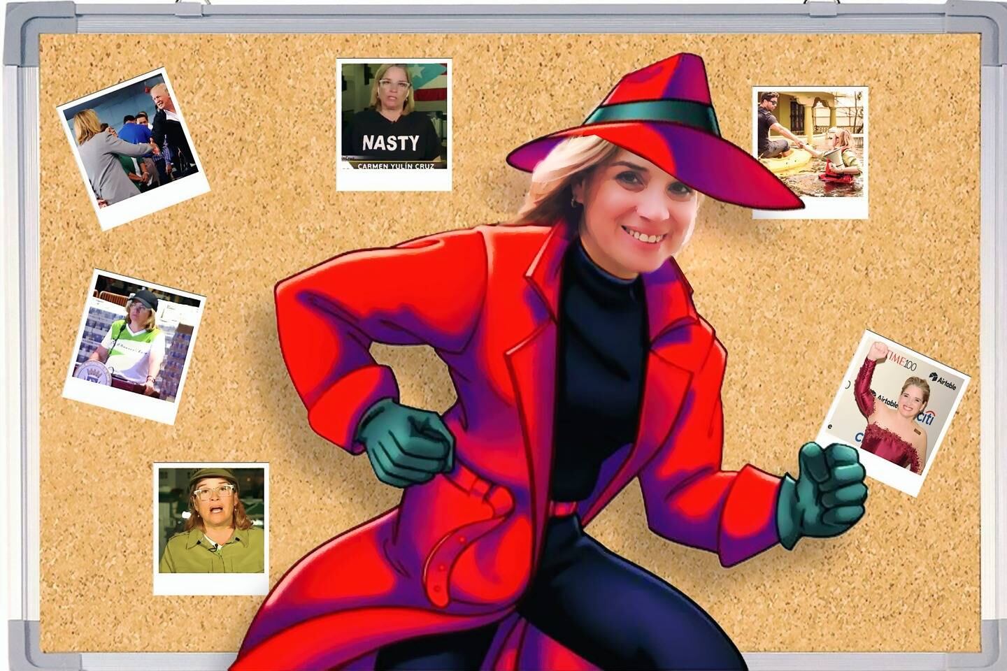Click the CARMEN YULÍN CRUZ name caption
Image resolution: width=1007 pixels, height=671 pixels.
(395, 166)
